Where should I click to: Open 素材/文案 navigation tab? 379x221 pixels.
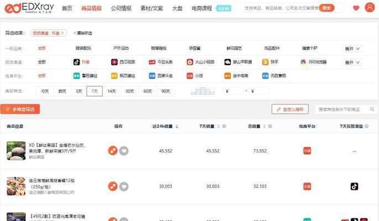(152, 8)
